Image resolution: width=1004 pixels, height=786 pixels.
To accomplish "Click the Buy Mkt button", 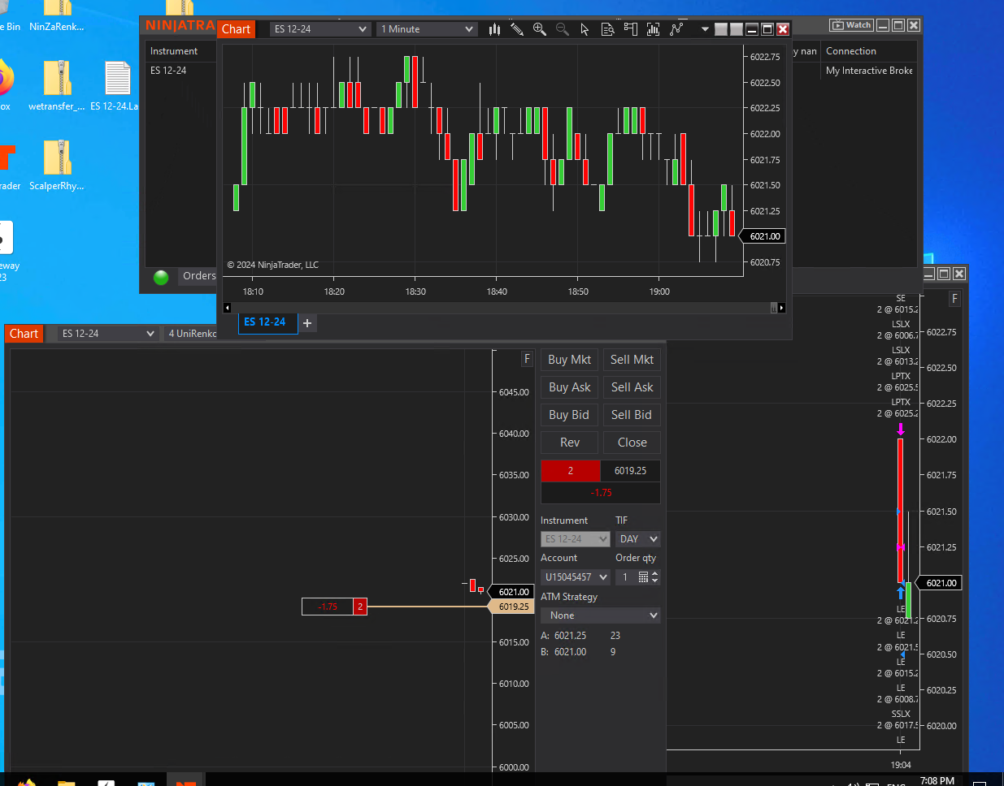I will click(x=569, y=360).
